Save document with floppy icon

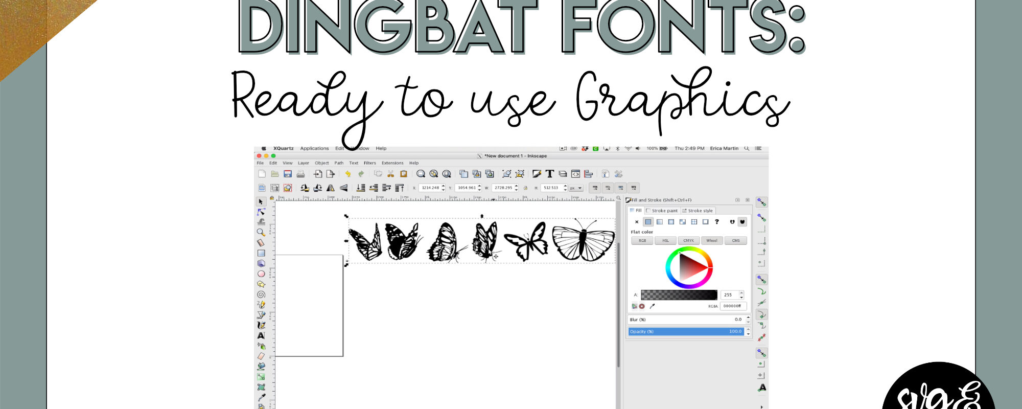[x=288, y=174]
